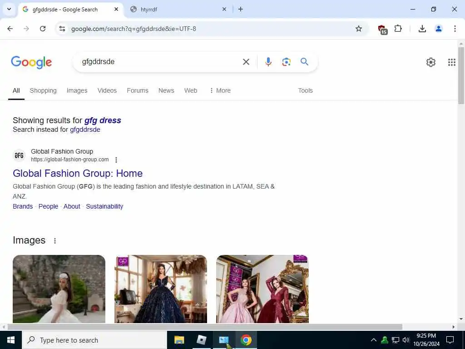Show hidden system tray icons
The image size is (465, 349).
coord(374,340)
